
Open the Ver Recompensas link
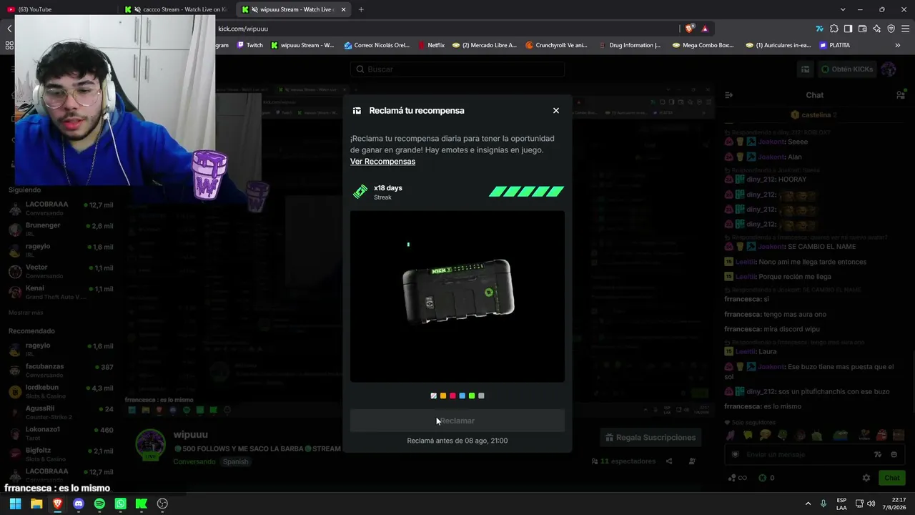pyautogui.click(x=382, y=162)
